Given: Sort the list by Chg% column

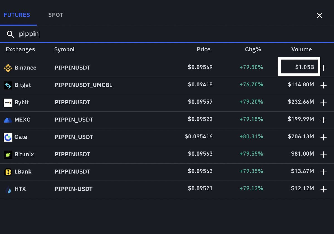Looking at the screenshot, I should (x=253, y=49).
